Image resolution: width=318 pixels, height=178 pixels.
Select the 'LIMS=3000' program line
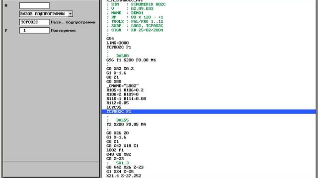tap(118, 43)
